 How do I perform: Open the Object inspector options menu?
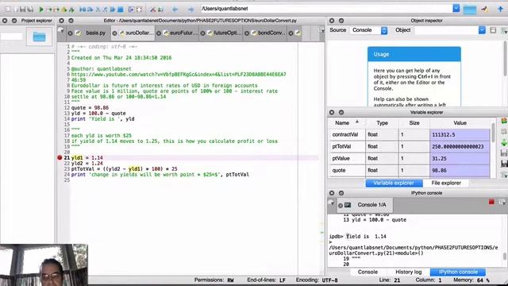[504, 30]
